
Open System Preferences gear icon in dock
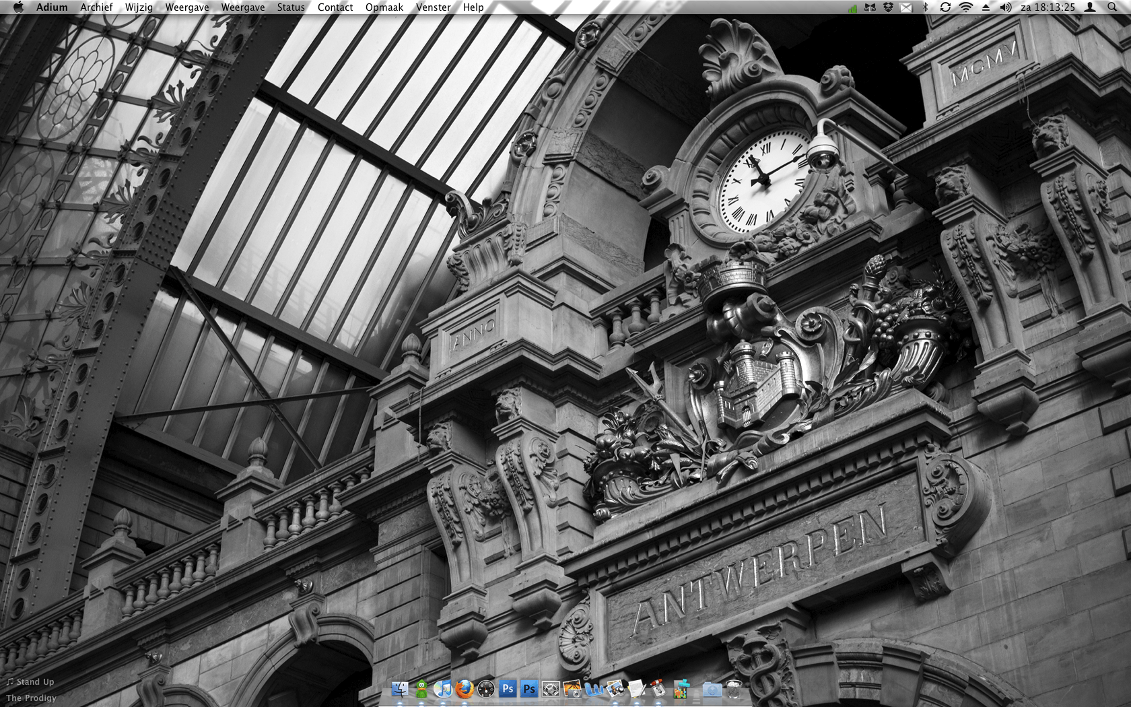tap(551, 689)
